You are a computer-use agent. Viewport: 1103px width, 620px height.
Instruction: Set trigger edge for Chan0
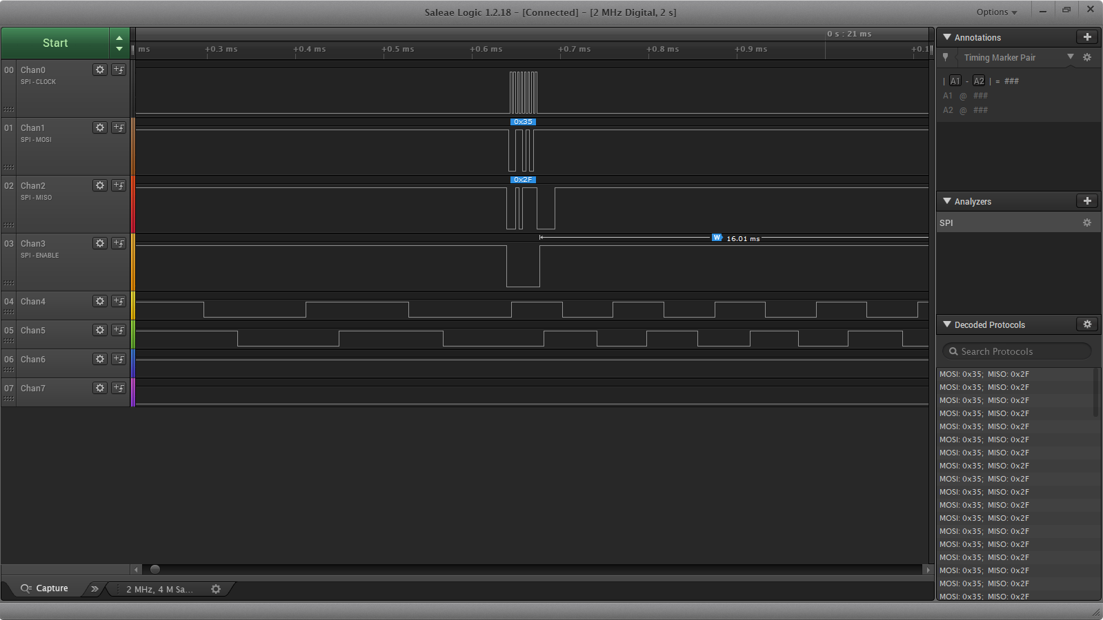119,70
